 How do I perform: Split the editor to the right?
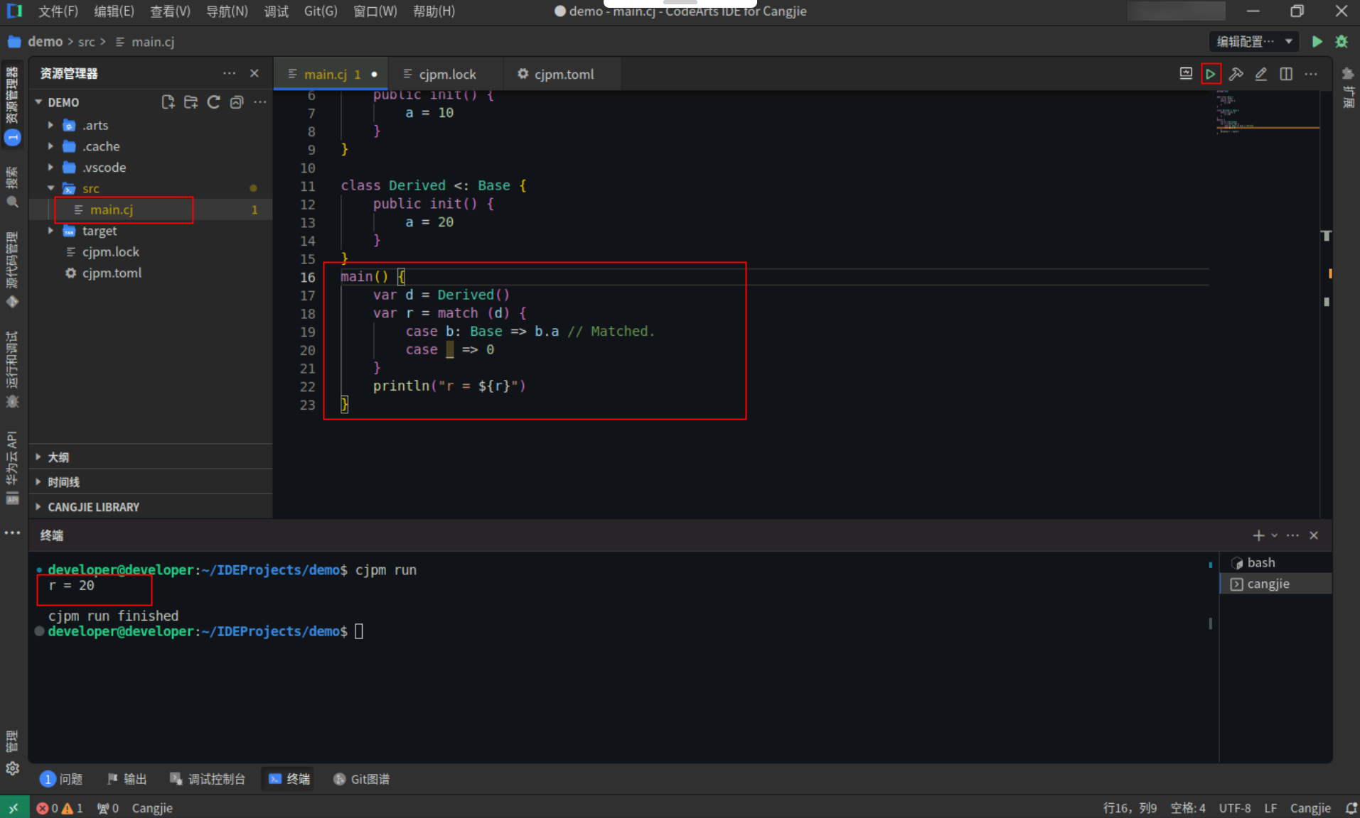1286,74
